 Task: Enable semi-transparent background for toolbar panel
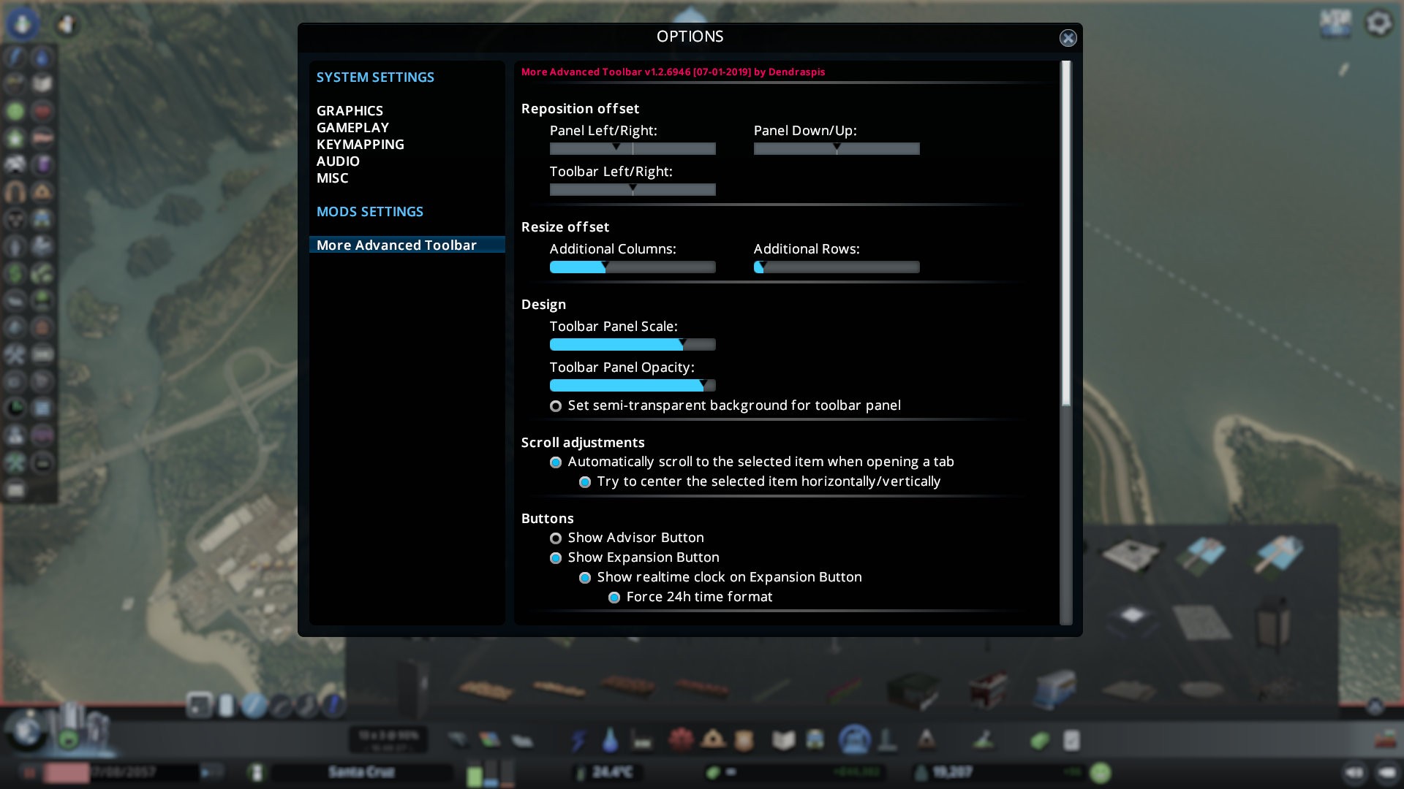[x=556, y=406]
